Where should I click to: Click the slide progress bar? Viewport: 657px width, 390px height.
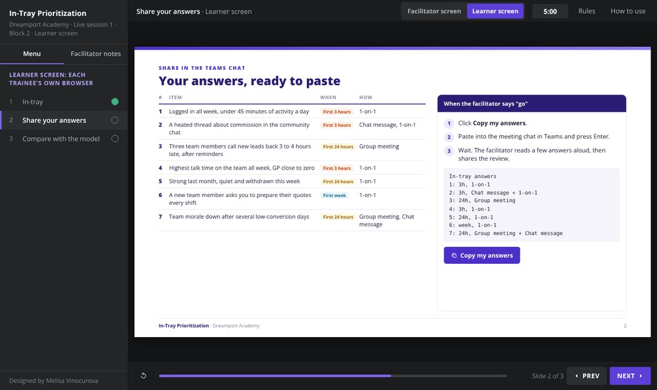(333, 376)
